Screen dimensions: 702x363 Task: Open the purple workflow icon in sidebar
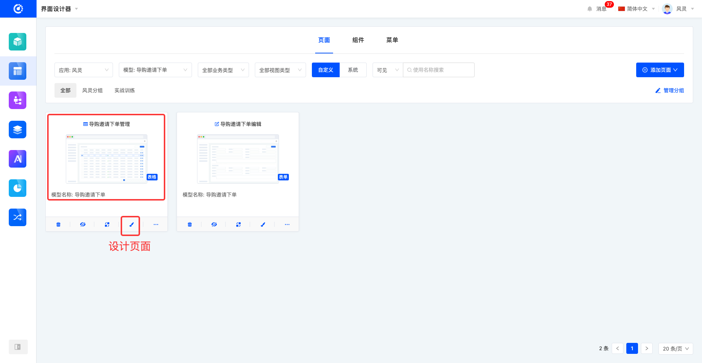[18, 100]
